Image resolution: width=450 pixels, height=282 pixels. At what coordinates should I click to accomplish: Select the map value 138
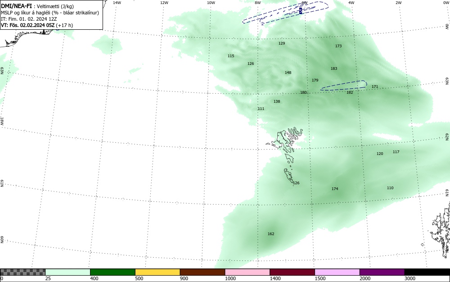pyautogui.click(x=277, y=101)
